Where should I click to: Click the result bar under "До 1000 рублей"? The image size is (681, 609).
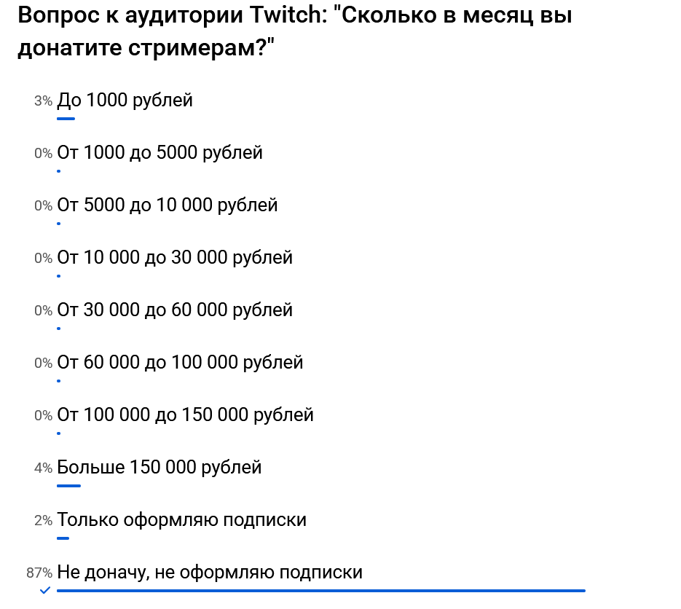tap(66, 118)
